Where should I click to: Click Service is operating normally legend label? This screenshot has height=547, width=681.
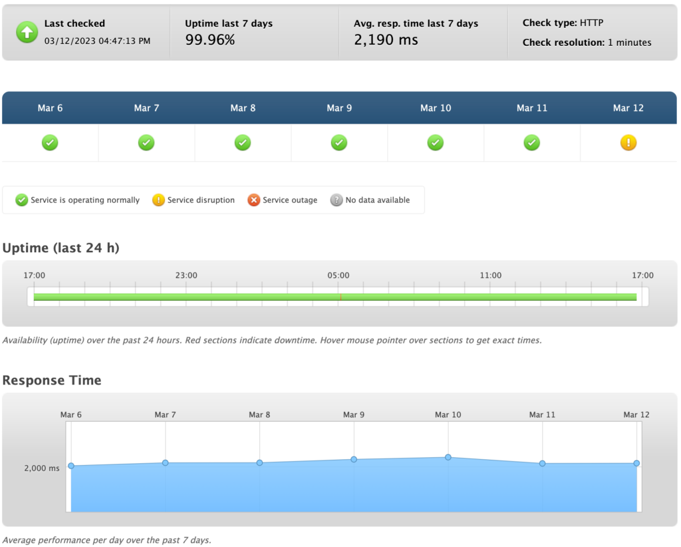(x=85, y=200)
